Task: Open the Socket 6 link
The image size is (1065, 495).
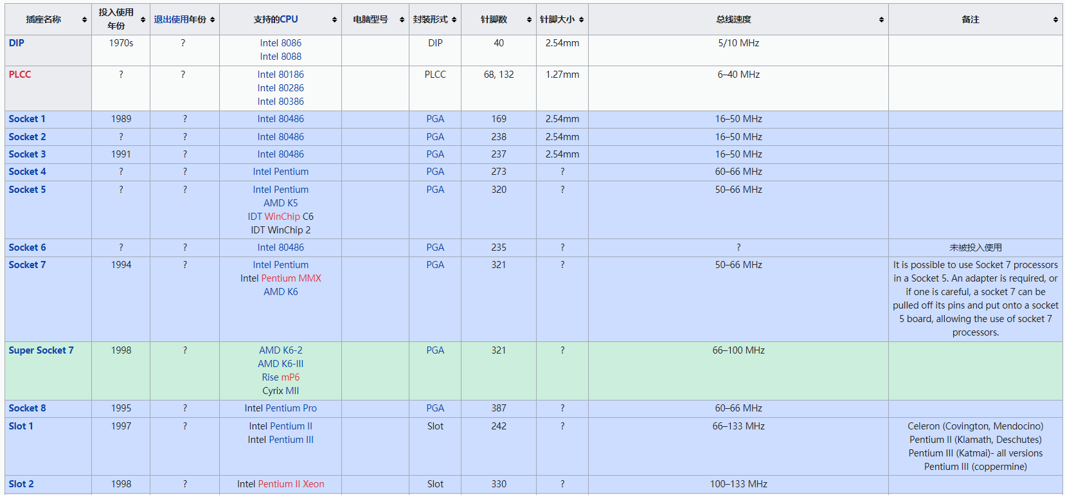Action: coord(27,248)
